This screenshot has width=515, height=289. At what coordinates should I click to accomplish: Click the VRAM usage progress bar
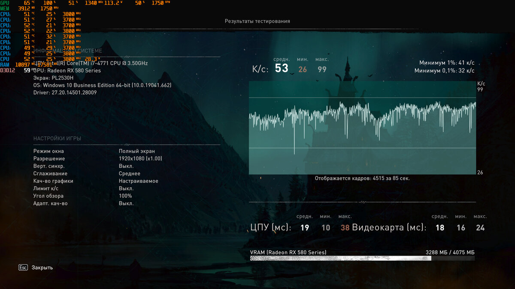pos(362,258)
